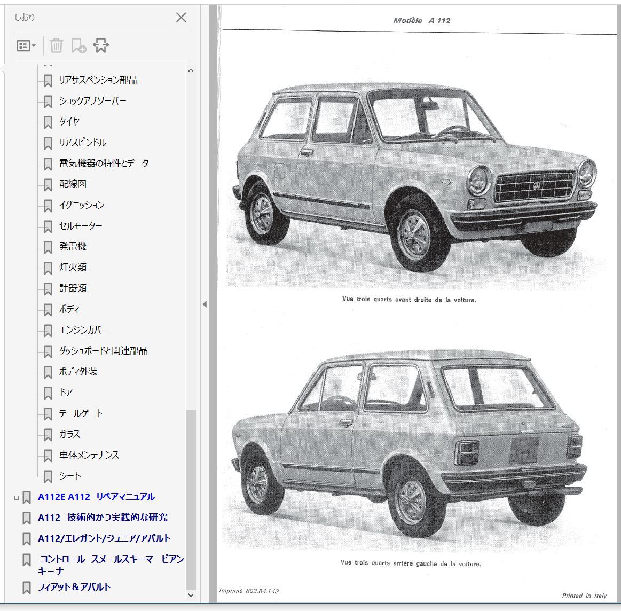
Task: Open the A112E A112 リペアマニュアル bookmark
Action: pyautogui.click(x=96, y=497)
